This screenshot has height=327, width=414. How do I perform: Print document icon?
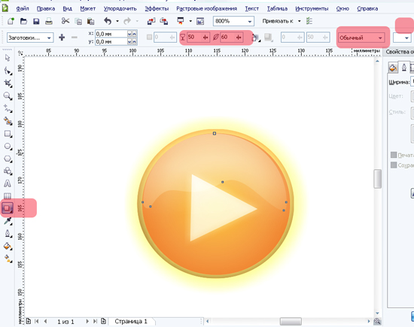pyautogui.click(x=49, y=21)
